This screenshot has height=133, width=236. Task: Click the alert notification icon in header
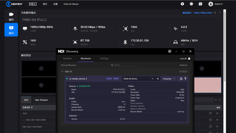[x=182, y=4]
